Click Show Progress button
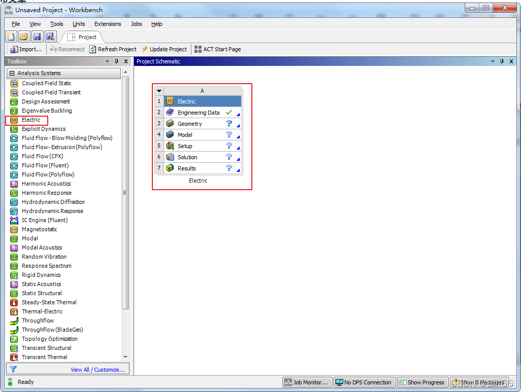 tap(422, 382)
